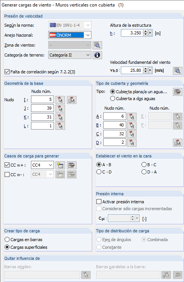The width and height of the screenshot is (184, 282).
Task: Open roof type image viewer icon
Action: pyautogui.click(x=177, y=92)
